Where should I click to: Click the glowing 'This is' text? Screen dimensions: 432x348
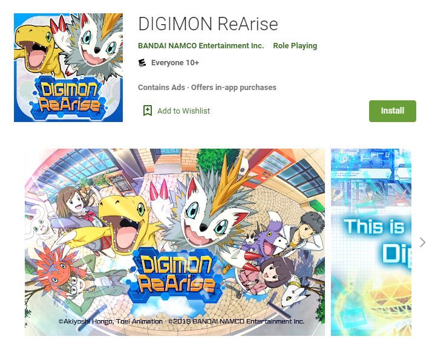click(x=374, y=227)
